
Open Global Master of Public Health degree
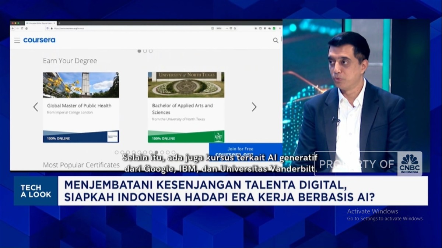click(79, 106)
